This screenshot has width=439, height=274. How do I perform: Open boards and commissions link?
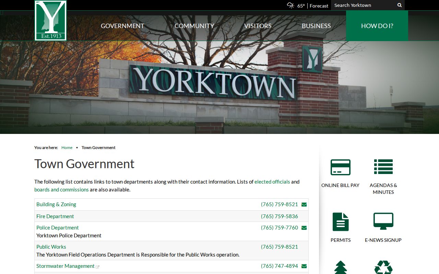[x=61, y=190]
